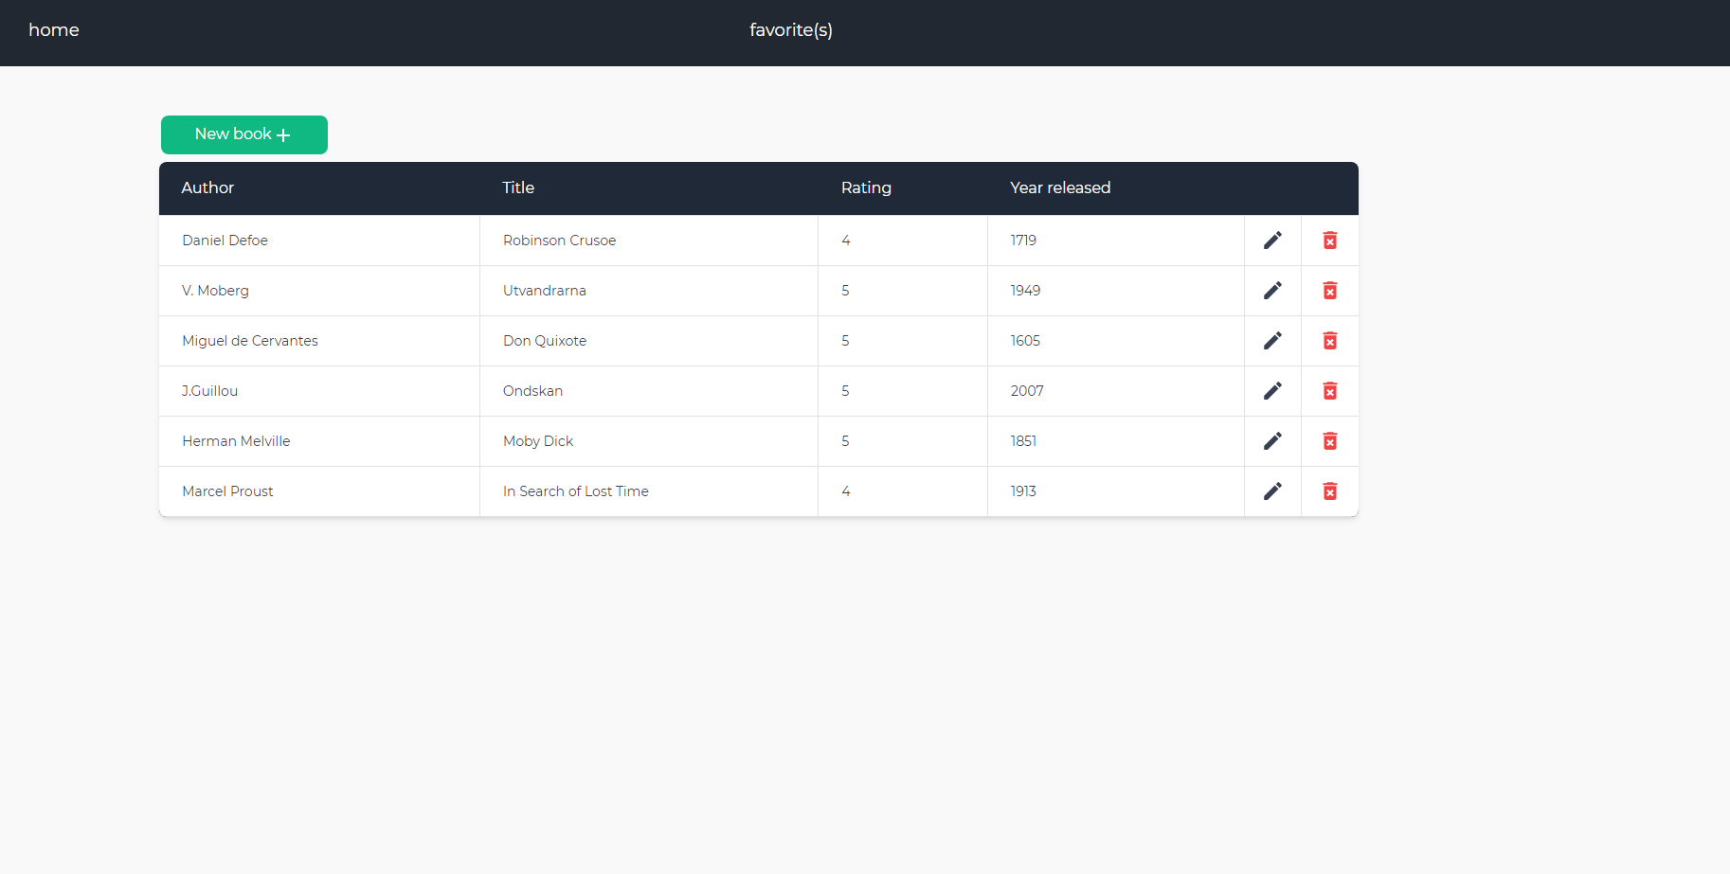Edit In Search of Lost Time entry
The height and width of the screenshot is (874, 1730).
click(x=1272, y=491)
